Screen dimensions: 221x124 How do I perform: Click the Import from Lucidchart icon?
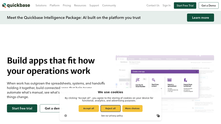(185, 80)
